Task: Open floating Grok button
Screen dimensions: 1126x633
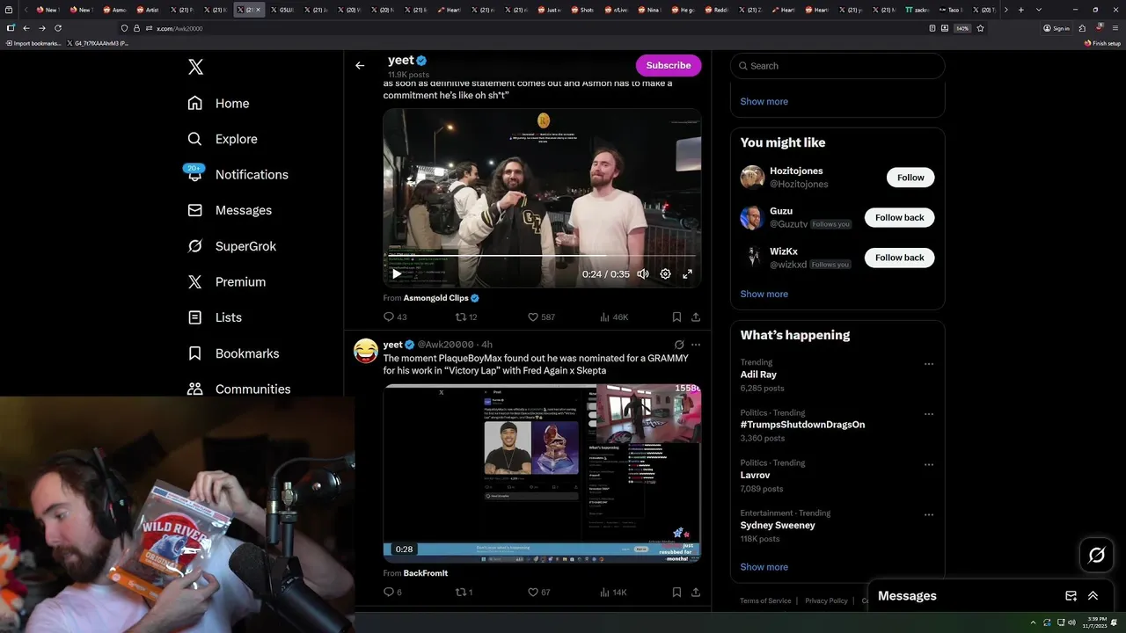Action: point(1097,555)
